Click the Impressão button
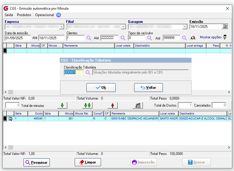The width and height of the screenshot is (234, 171). tap(144, 162)
